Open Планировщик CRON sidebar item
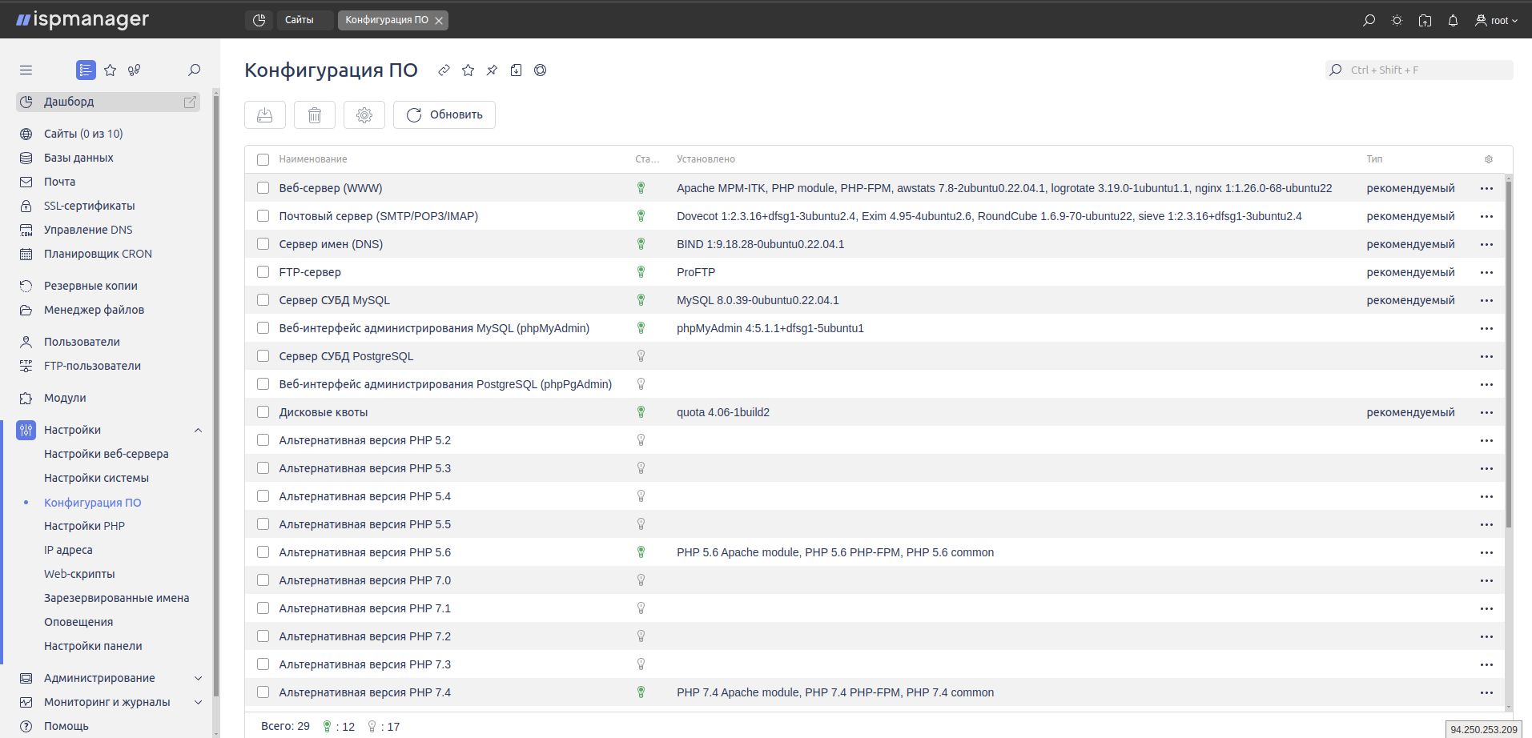 tap(98, 254)
